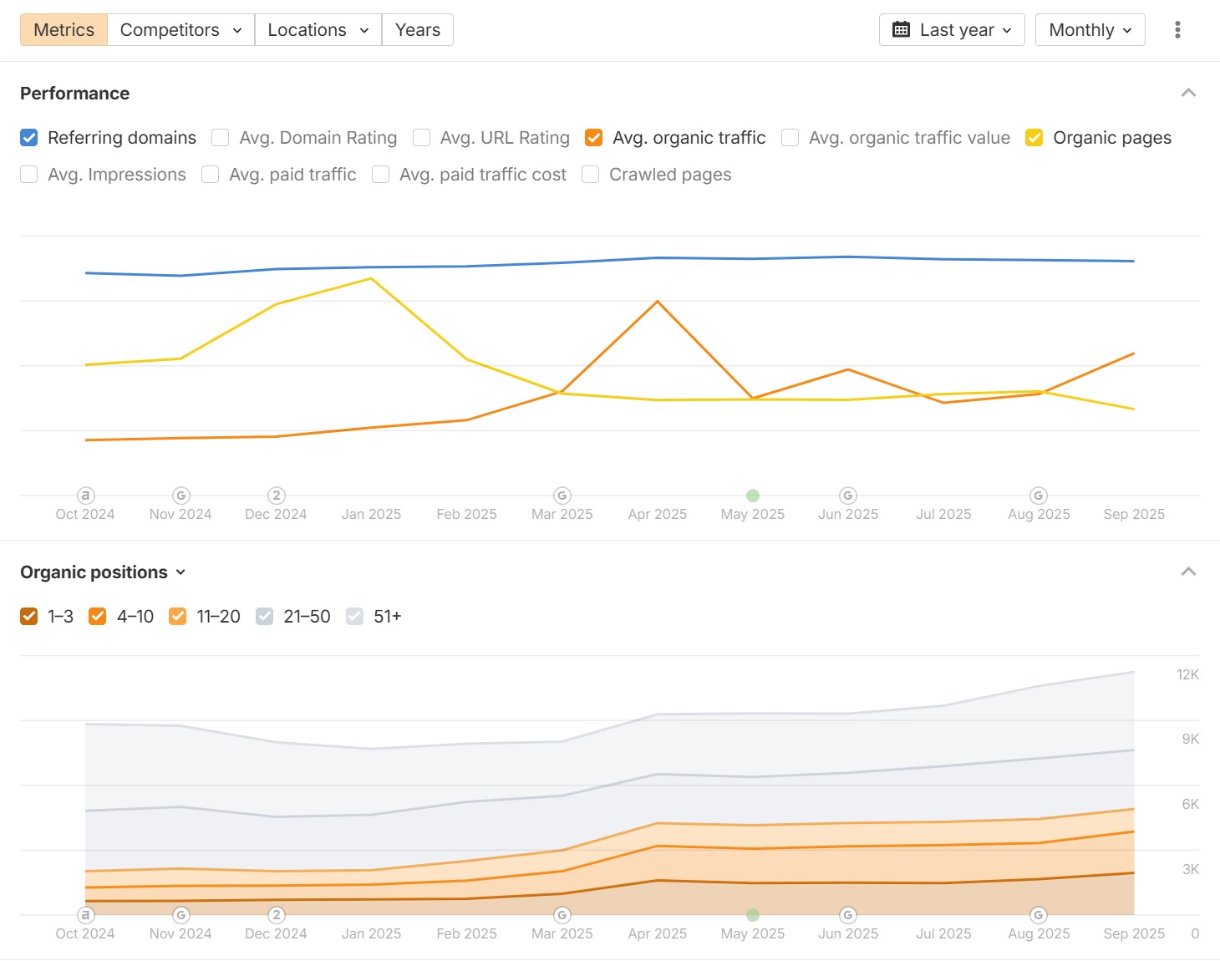Click the Google marker at Jun 2025 in Performance chart
Image resolution: width=1220 pixels, height=961 pixels.
coord(848,496)
